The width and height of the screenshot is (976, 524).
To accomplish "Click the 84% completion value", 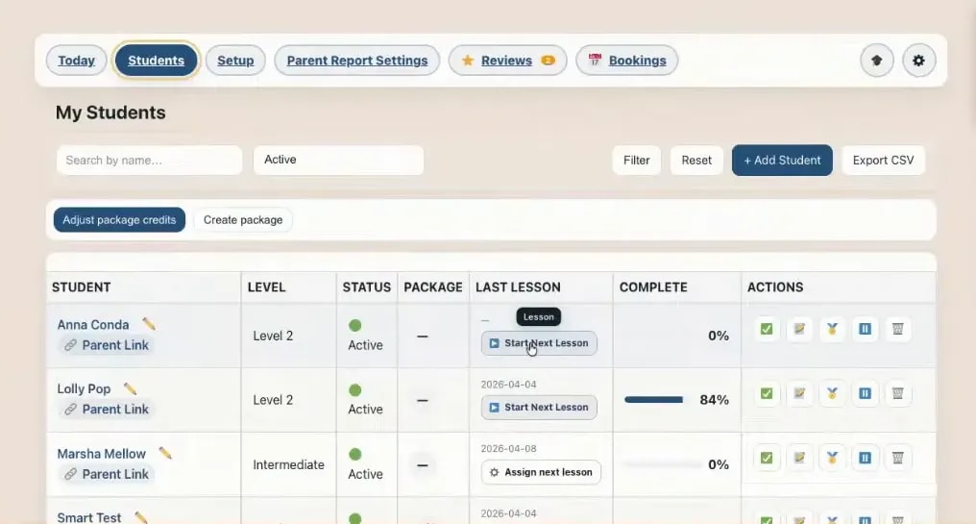I will coord(714,400).
